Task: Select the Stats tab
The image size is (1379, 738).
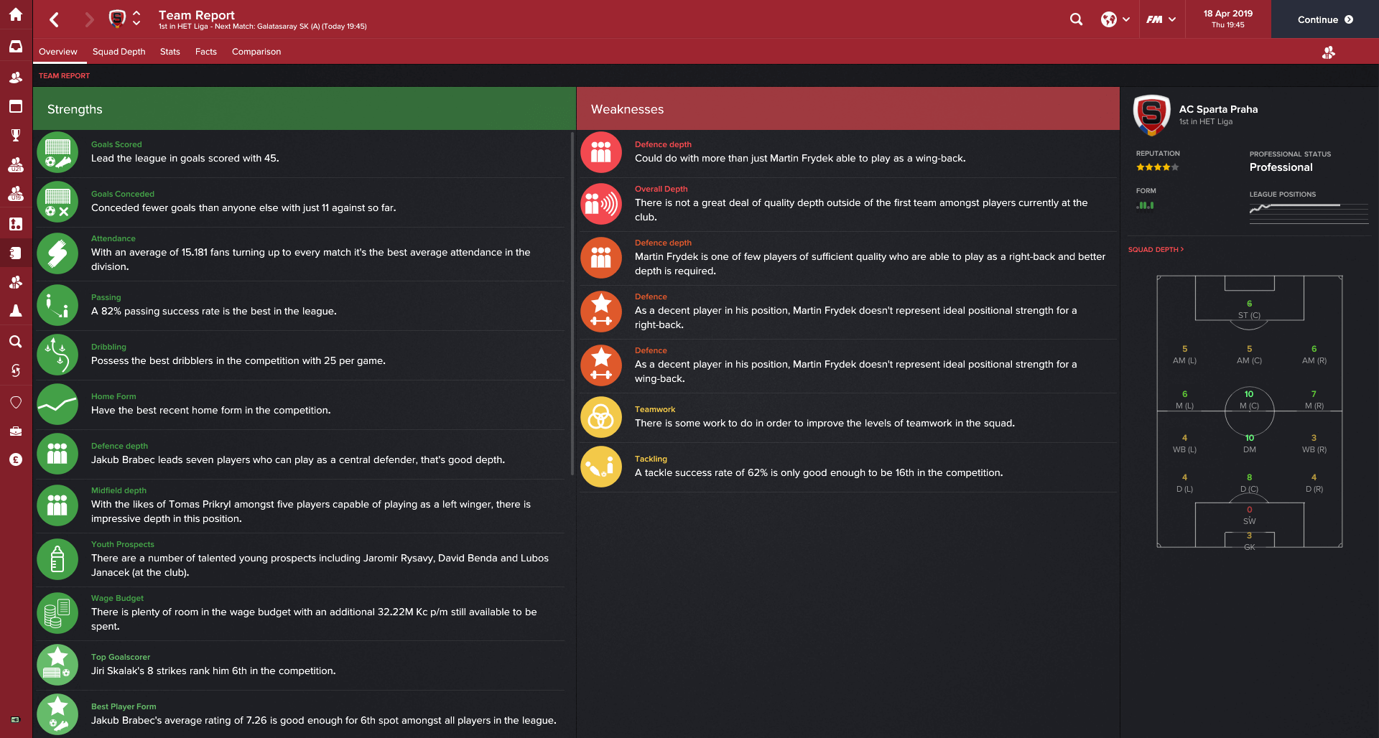Action: tap(170, 52)
